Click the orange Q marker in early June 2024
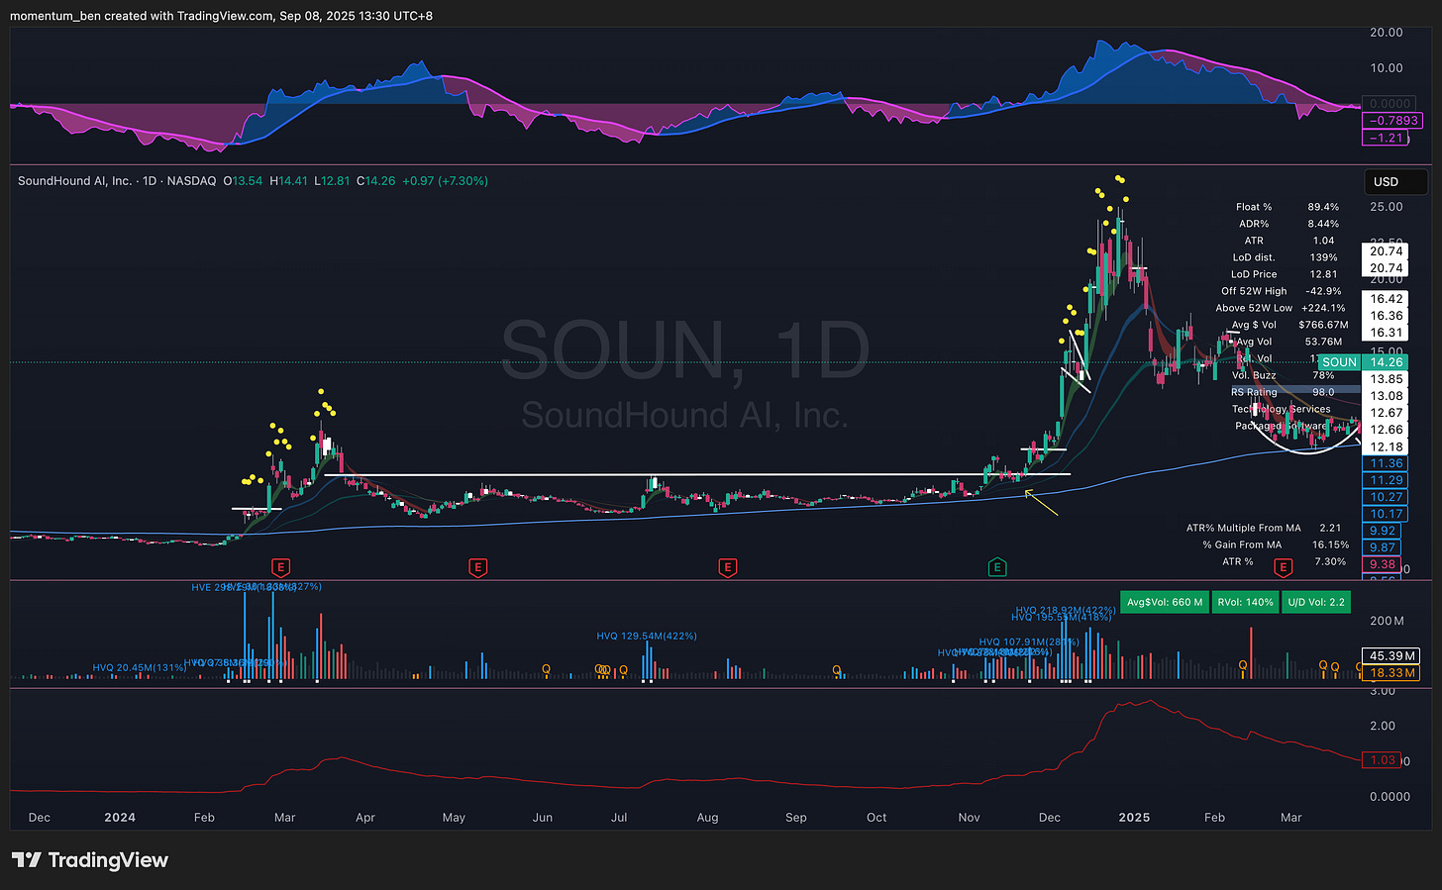This screenshot has width=1442, height=890. (546, 670)
